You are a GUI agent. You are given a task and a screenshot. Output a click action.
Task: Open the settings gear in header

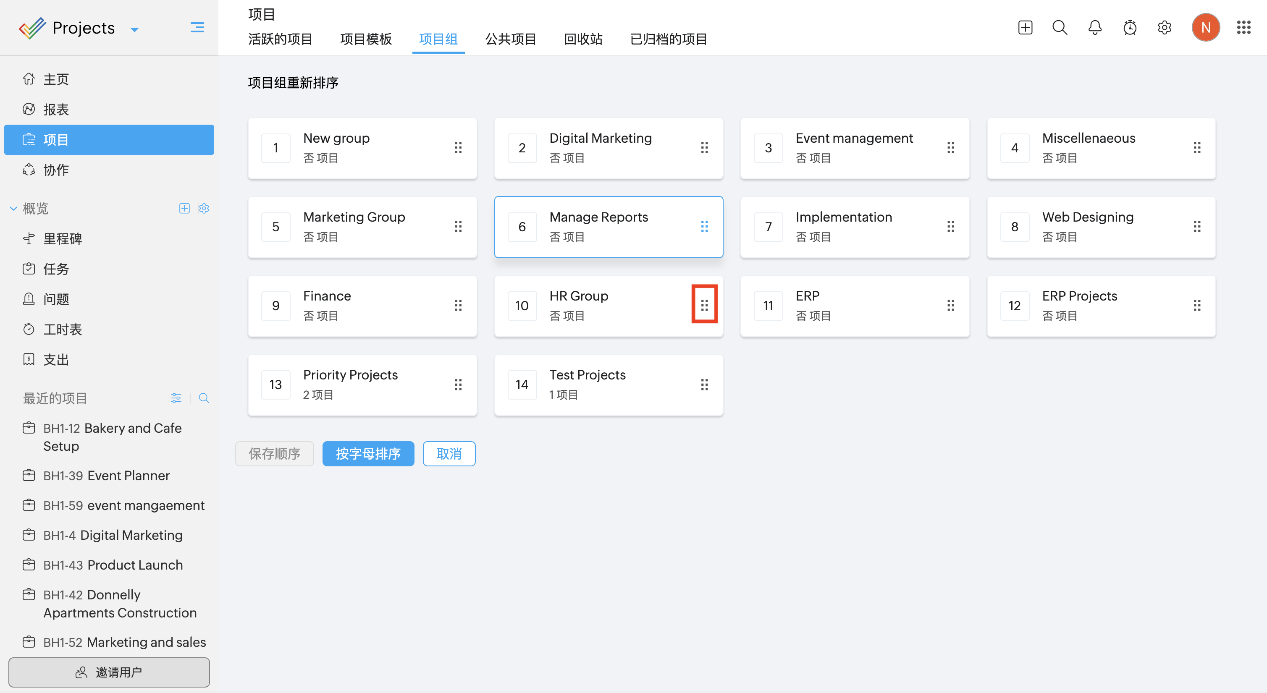(1164, 28)
